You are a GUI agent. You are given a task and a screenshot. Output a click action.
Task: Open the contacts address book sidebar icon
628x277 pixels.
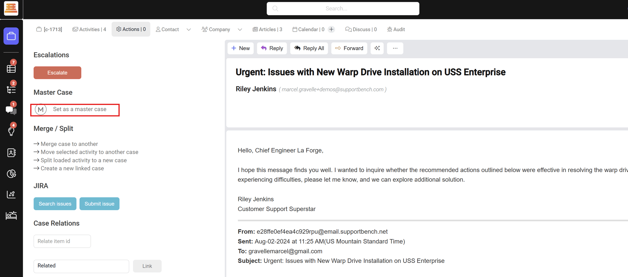point(11,153)
